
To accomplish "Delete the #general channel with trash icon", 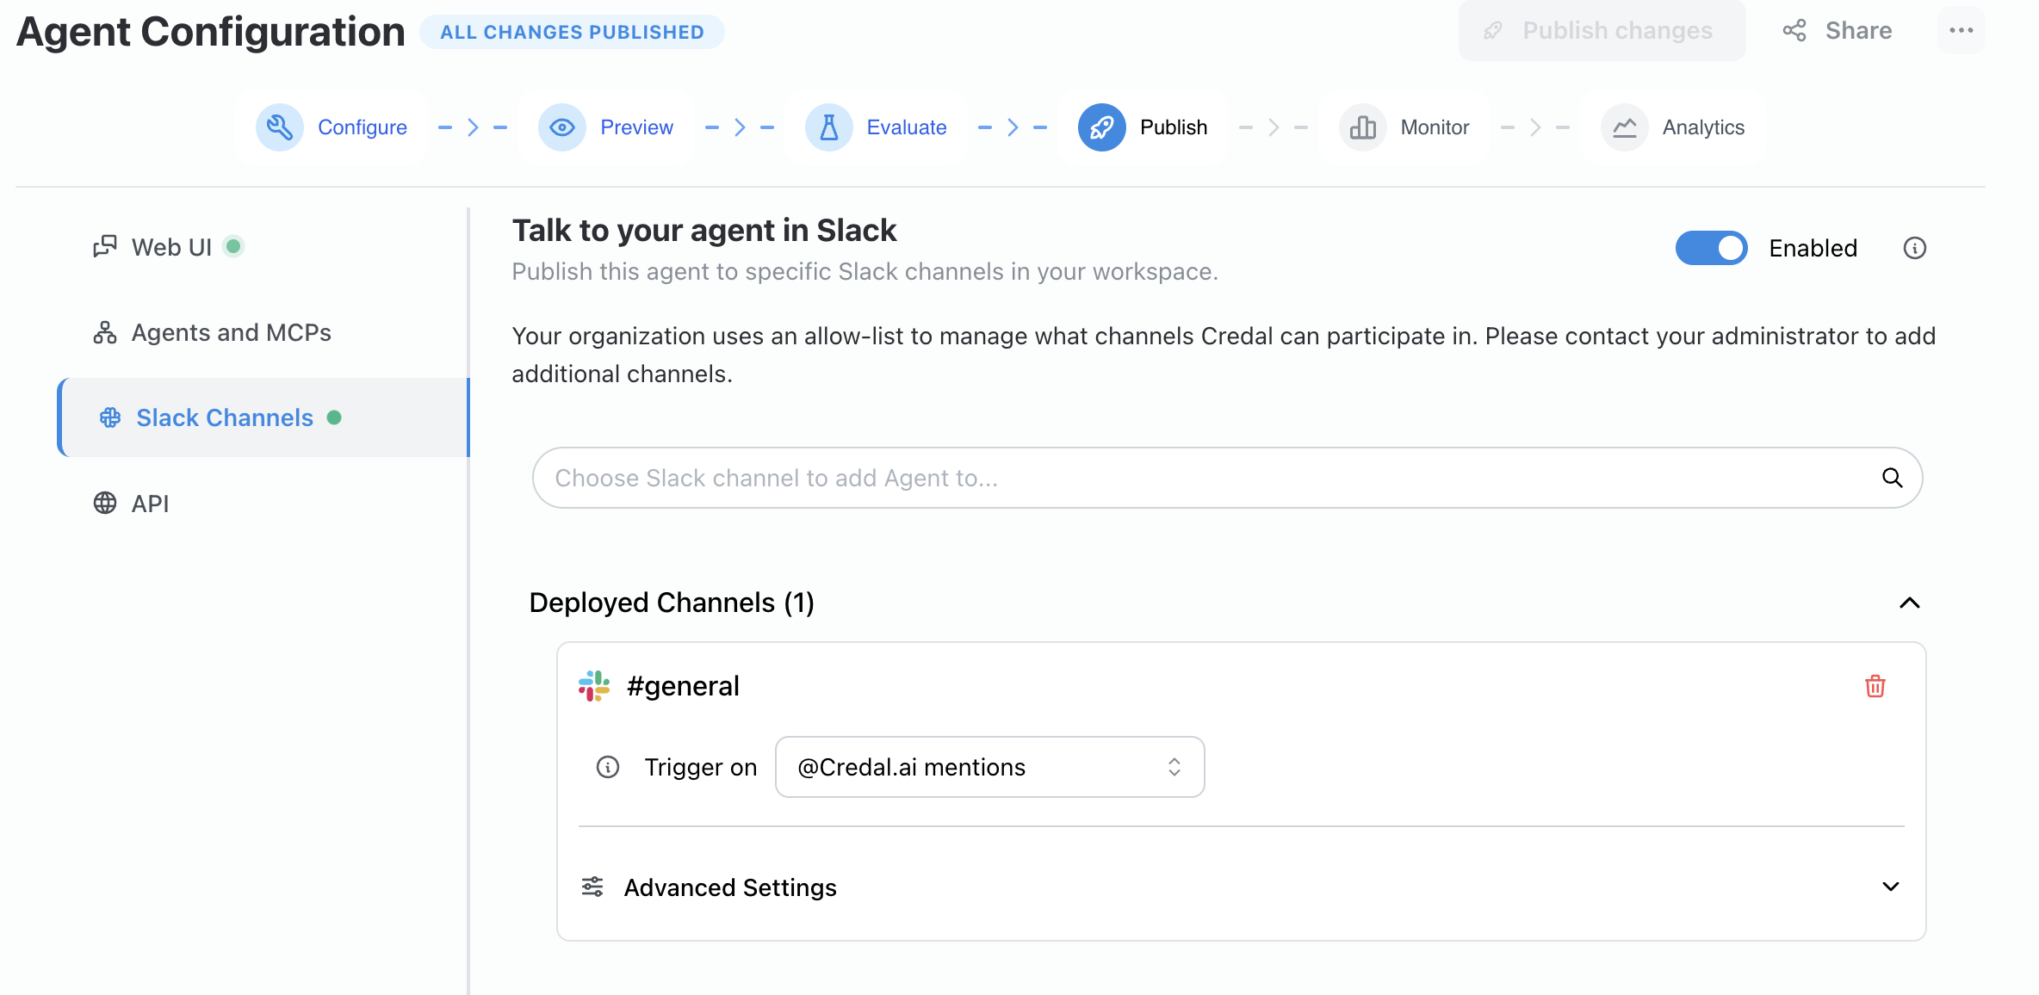I will click(1875, 686).
